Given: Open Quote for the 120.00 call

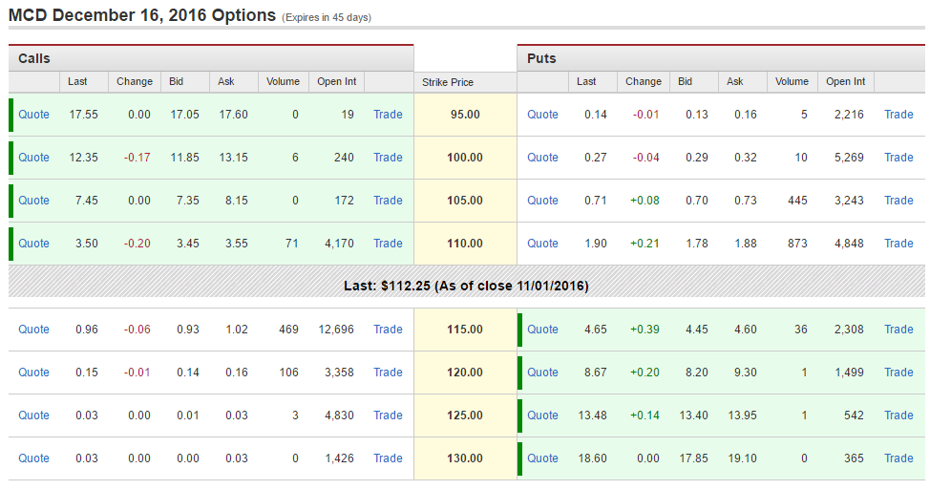Looking at the screenshot, I should click(x=33, y=373).
